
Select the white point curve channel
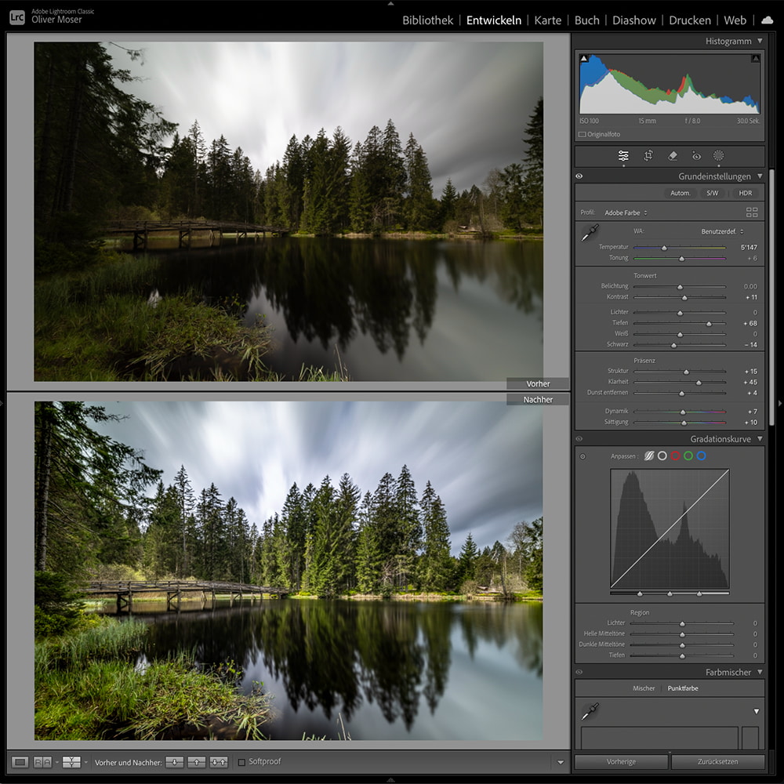tap(662, 456)
